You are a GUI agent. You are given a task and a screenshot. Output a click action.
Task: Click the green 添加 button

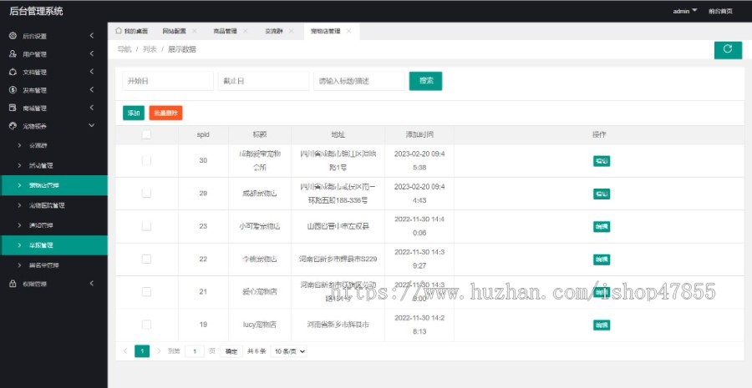tap(134, 113)
